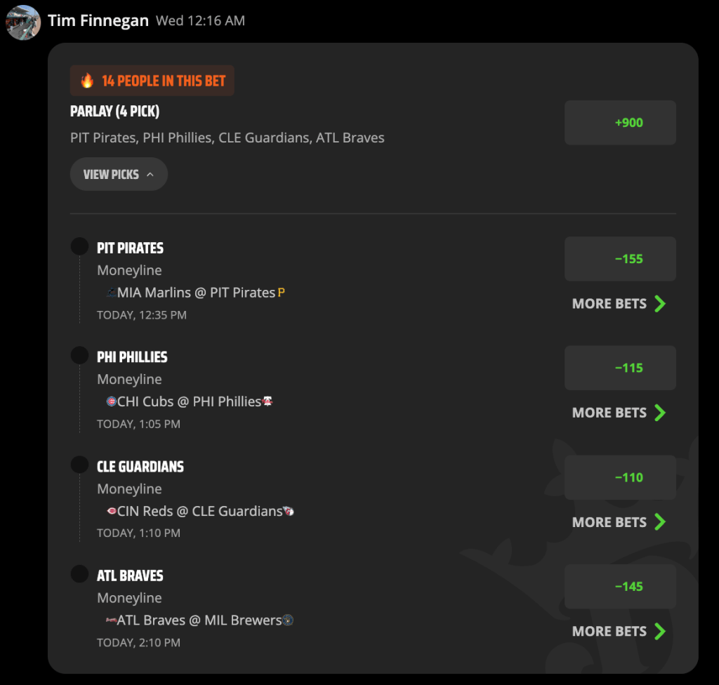This screenshot has height=685, width=719.
Task: Click the Guardians team logo
Action: coord(289,511)
